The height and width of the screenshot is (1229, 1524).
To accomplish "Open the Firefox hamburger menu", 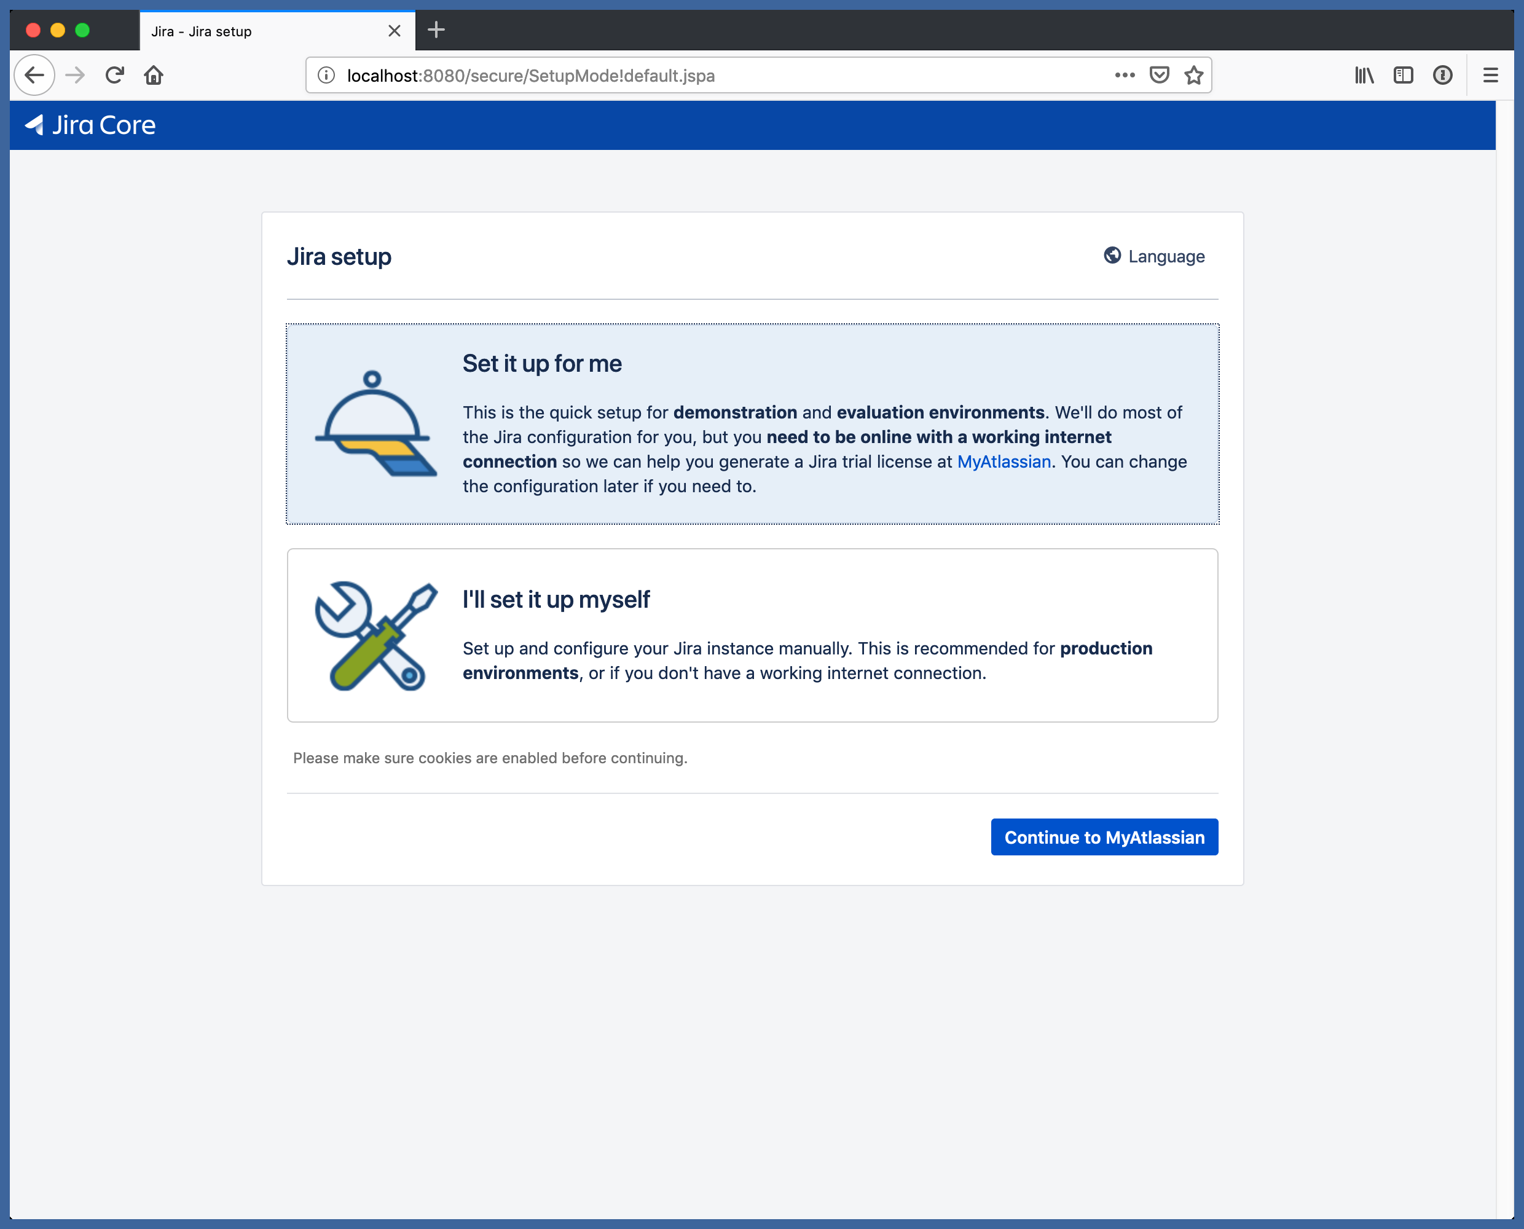I will 1490,75.
